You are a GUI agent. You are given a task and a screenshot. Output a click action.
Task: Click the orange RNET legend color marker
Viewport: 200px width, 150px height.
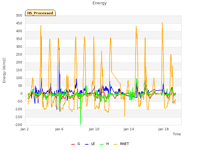click(115, 144)
